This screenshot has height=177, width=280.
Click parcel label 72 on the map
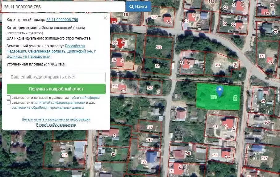tap(276, 32)
